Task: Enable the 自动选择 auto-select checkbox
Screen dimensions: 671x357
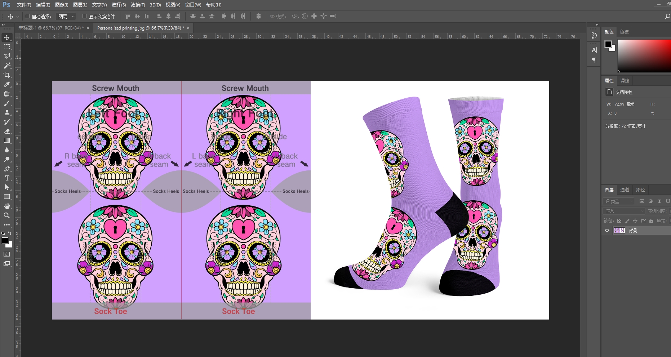Action: [x=27, y=16]
